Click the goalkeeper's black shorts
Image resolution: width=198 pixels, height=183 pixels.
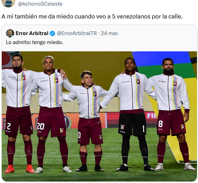[x=132, y=124]
